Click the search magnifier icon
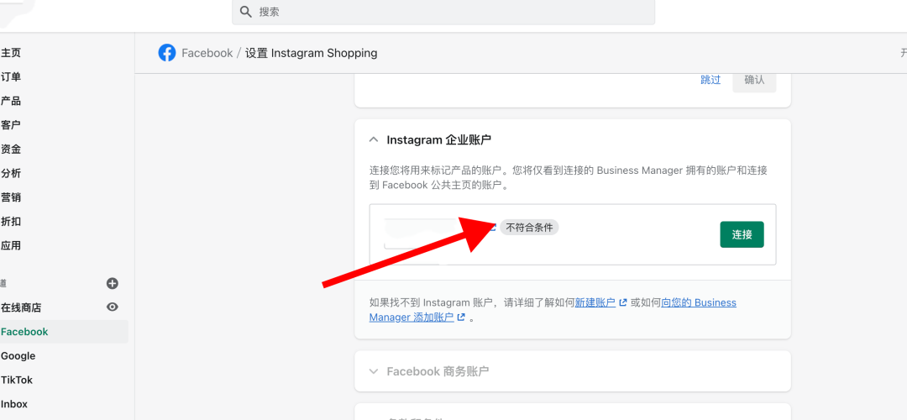The height and width of the screenshot is (420, 907). click(x=246, y=12)
